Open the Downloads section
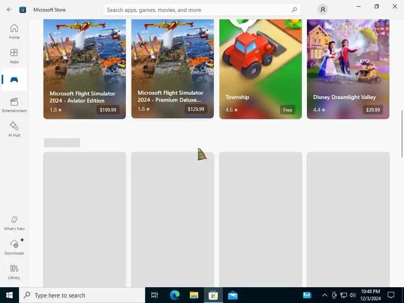The width and height of the screenshot is (404, 303). click(x=14, y=248)
